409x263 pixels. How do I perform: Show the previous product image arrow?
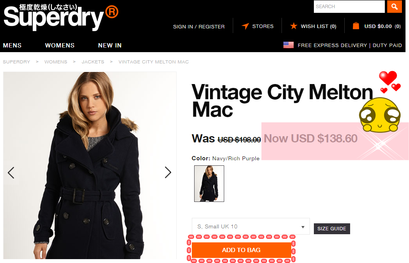coord(11,173)
